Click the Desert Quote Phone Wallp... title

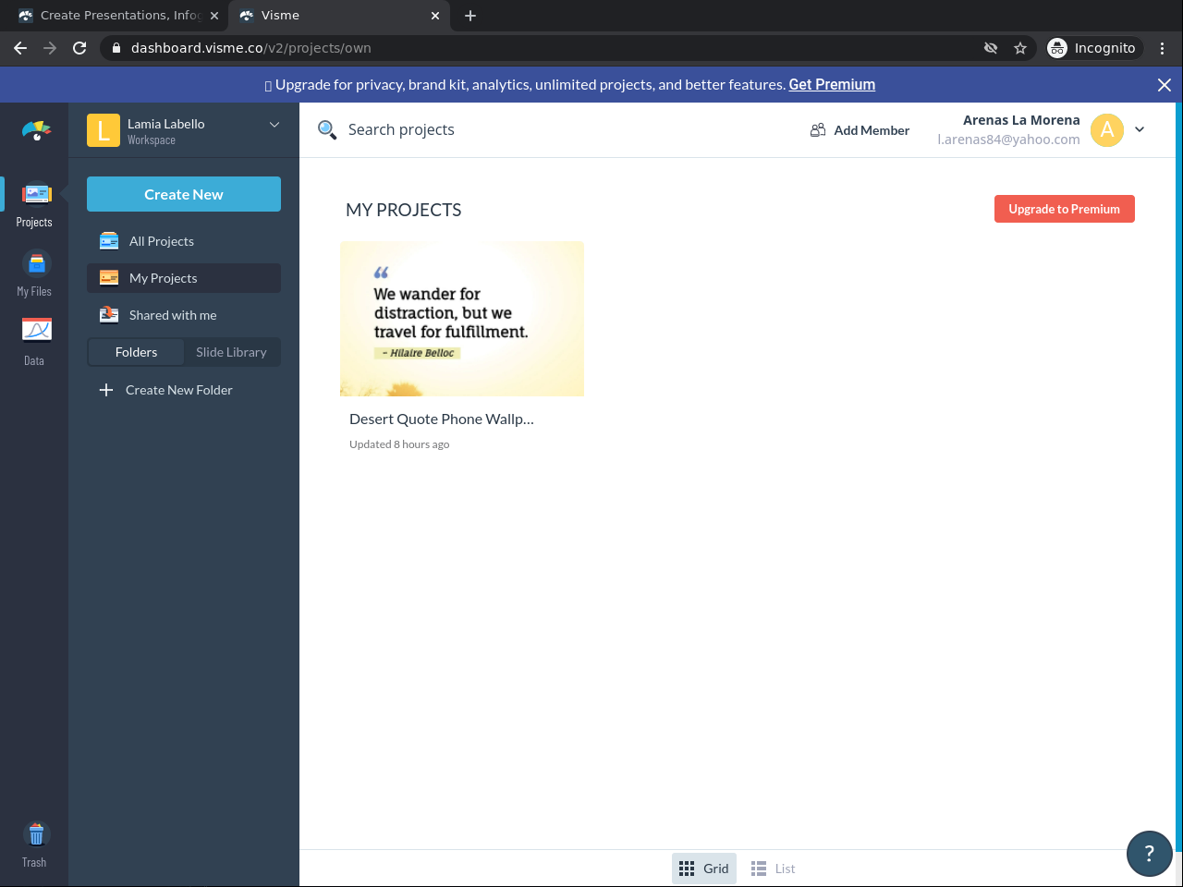pyautogui.click(x=442, y=419)
